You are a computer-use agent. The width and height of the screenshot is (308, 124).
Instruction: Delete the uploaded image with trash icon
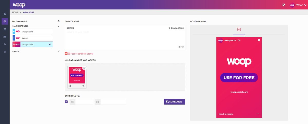point(70,86)
